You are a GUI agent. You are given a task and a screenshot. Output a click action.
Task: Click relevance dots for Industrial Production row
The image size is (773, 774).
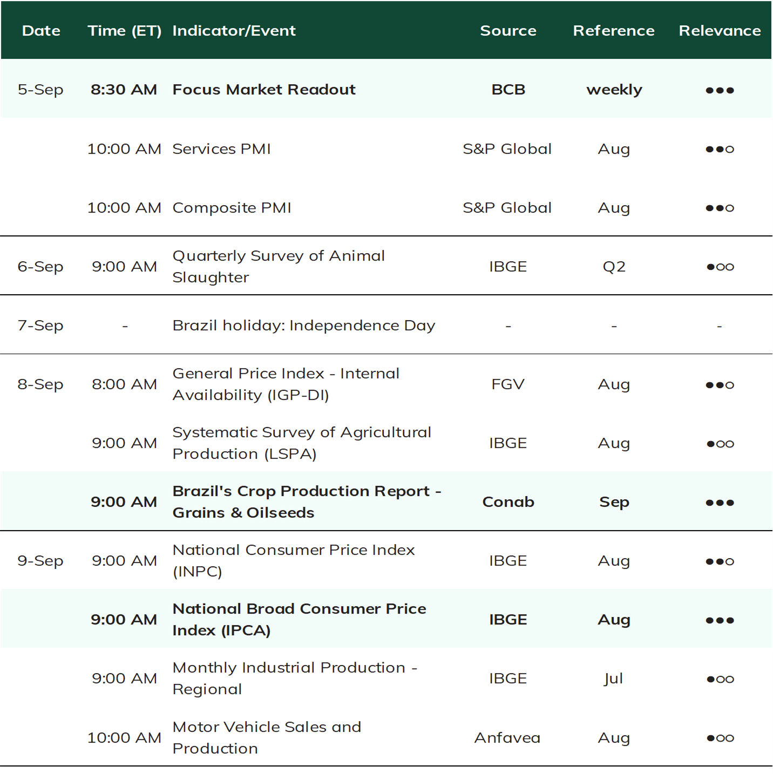pos(720,679)
